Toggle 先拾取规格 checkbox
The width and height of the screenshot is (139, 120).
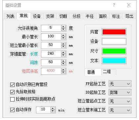[12, 92]
